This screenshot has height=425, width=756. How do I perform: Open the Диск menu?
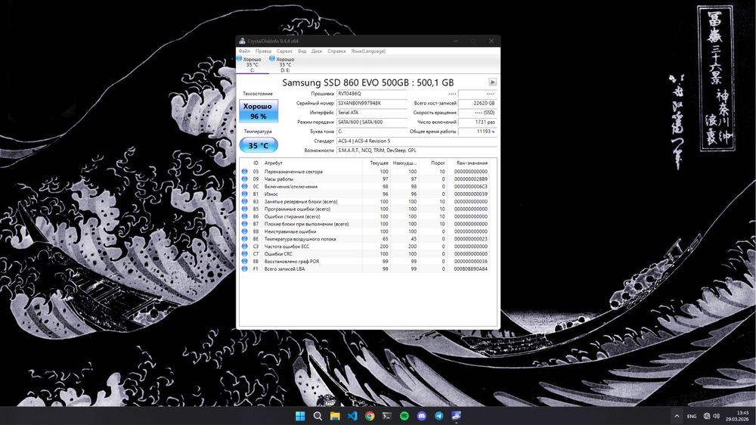point(317,51)
